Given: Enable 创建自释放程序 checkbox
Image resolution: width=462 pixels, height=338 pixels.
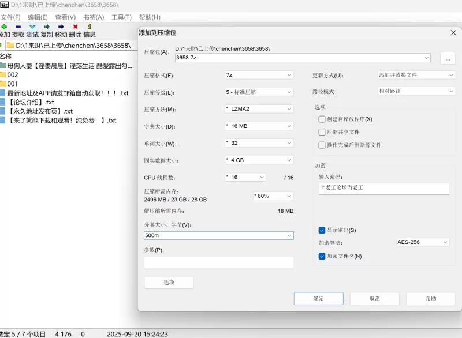Looking at the screenshot, I should pos(322,119).
